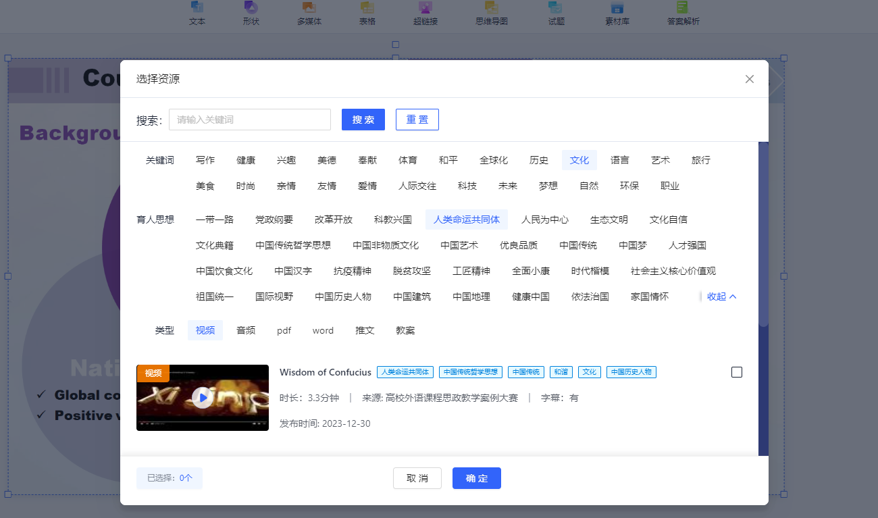Play the Wisdom of Confucius video thumbnail
The height and width of the screenshot is (518, 878).
point(203,398)
